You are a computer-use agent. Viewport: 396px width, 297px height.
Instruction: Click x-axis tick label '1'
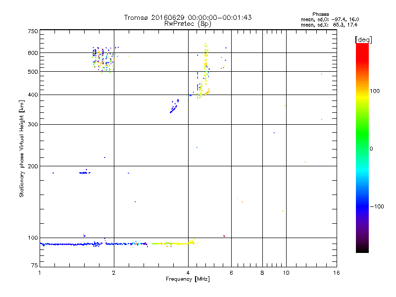40,273
